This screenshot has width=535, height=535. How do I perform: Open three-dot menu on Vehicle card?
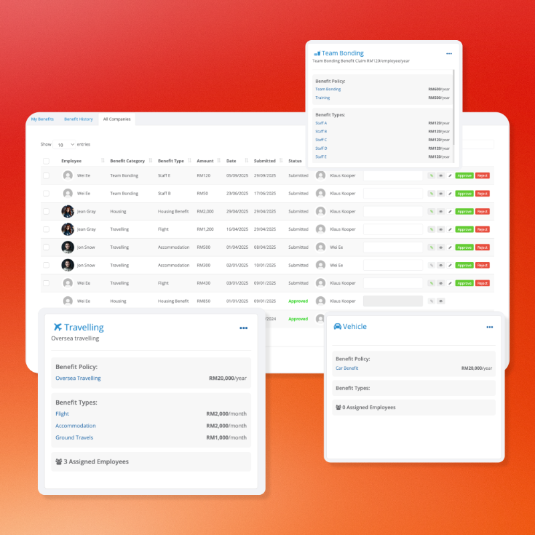tap(490, 327)
